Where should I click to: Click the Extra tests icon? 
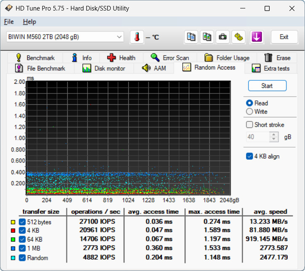pyautogui.click(x=256, y=68)
